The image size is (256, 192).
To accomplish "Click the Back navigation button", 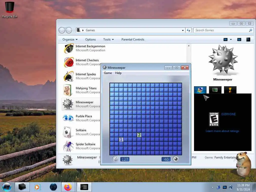I will tap(62, 30).
